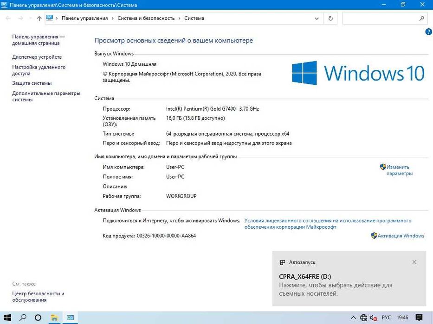Click 'User-PC' next to 'Полное имя'

click(x=175, y=177)
